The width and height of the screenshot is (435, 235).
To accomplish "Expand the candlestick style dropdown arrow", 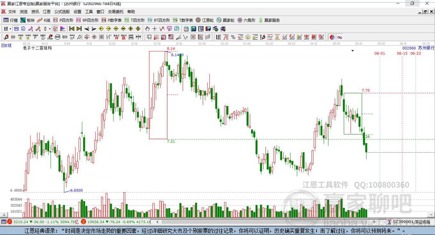I will [50, 29].
